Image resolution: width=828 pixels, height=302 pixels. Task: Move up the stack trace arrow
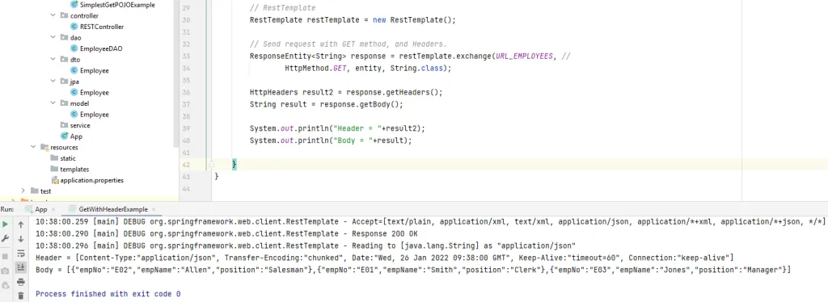20,224
